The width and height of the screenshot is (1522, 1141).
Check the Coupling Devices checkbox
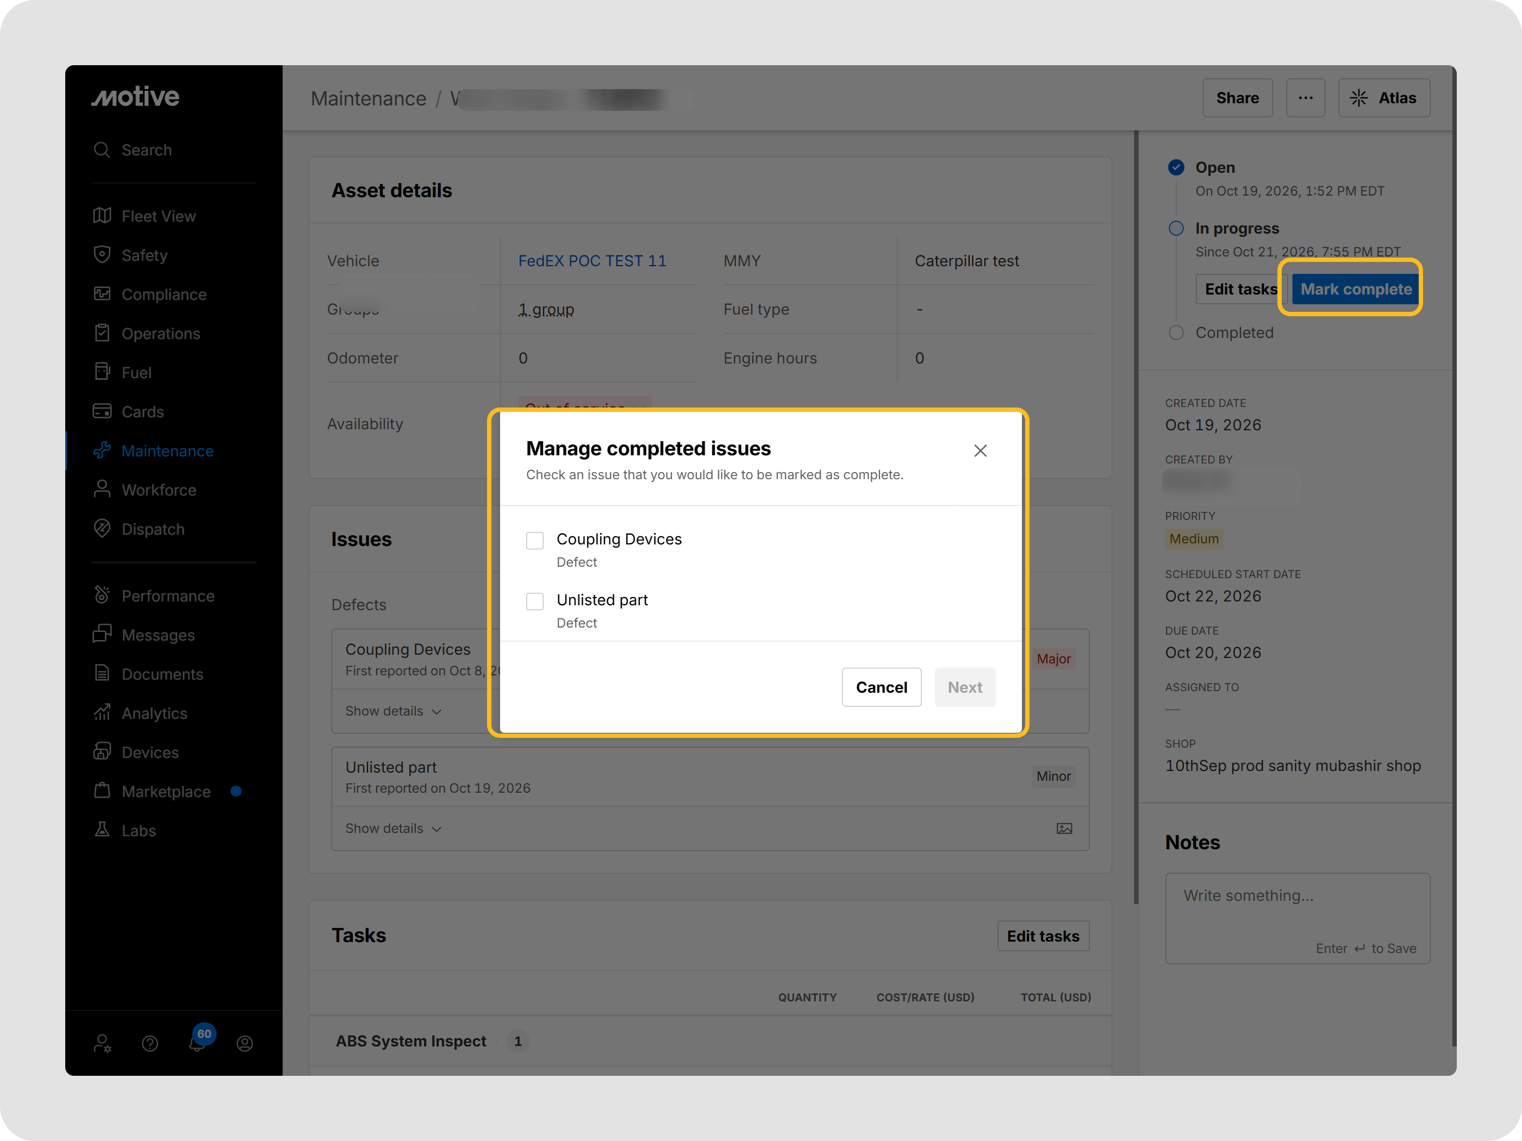(535, 541)
